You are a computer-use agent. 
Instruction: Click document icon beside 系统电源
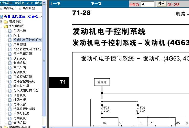10,31
